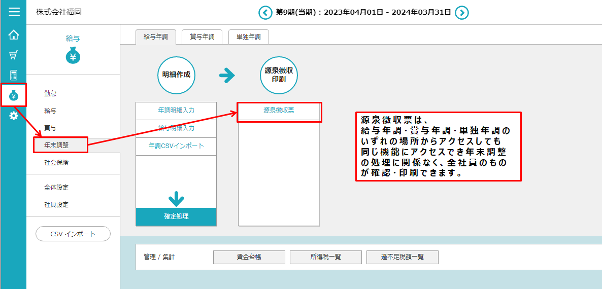Screen dimensions: 602x289
Task: Open 年末調整 in the left menu
Action: pos(60,145)
